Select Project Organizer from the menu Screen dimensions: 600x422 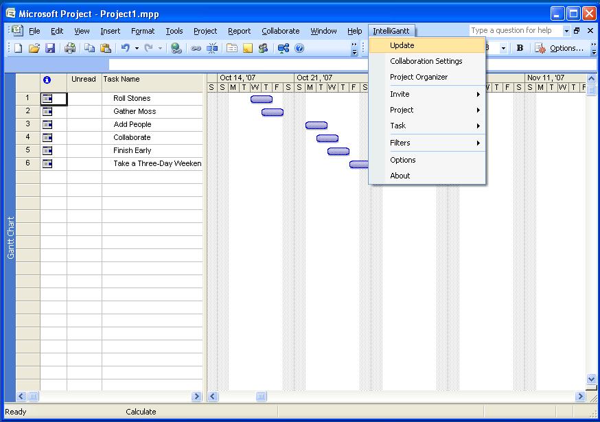coord(428,77)
